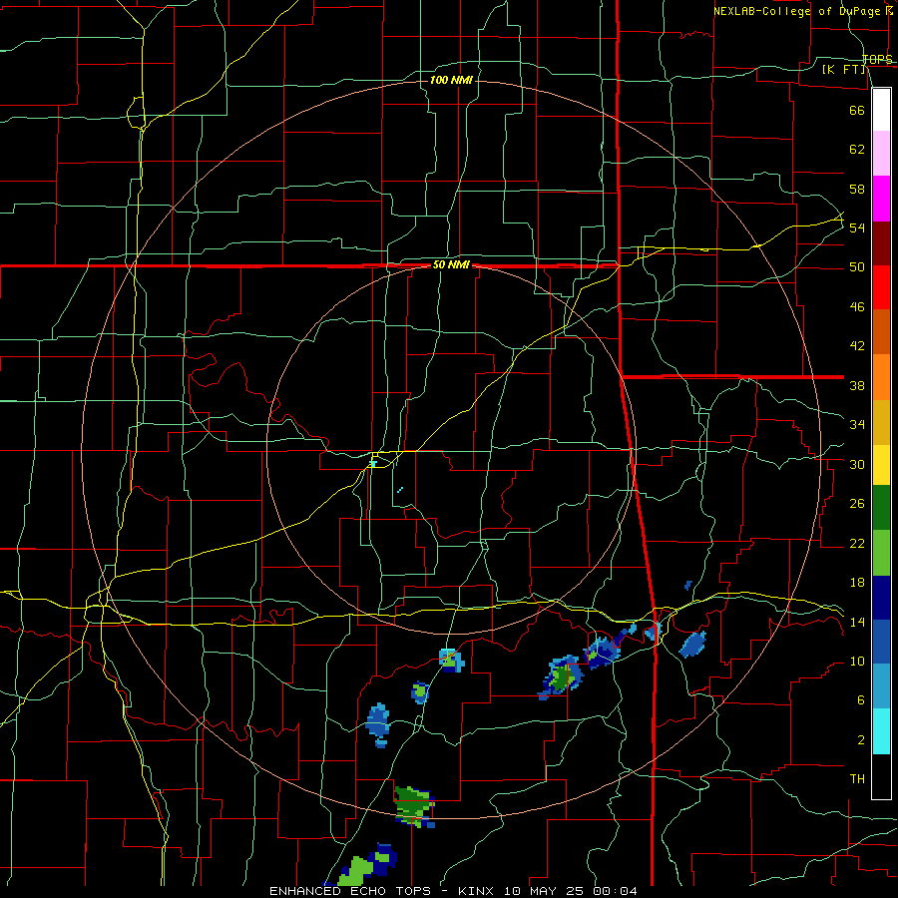Image resolution: width=898 pixels, height=898 pixels.
Task: Click the 54 value on the legend
Action: click(x=857, y=227)
